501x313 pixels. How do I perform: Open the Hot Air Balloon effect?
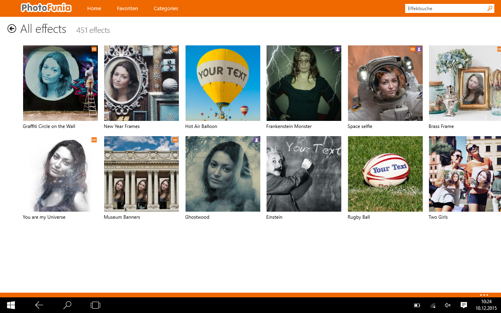pyautogui.click(x=222, y=83)
